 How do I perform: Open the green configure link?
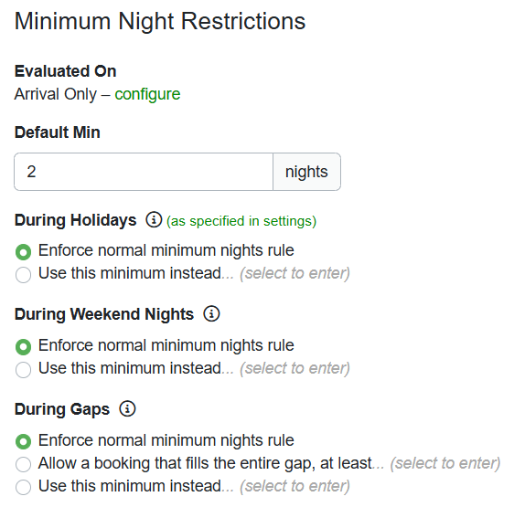coord(147,94)
